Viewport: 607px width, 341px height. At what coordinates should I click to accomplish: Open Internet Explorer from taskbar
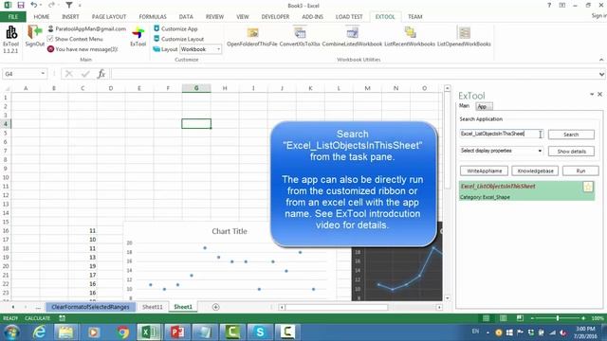[39, 332]
